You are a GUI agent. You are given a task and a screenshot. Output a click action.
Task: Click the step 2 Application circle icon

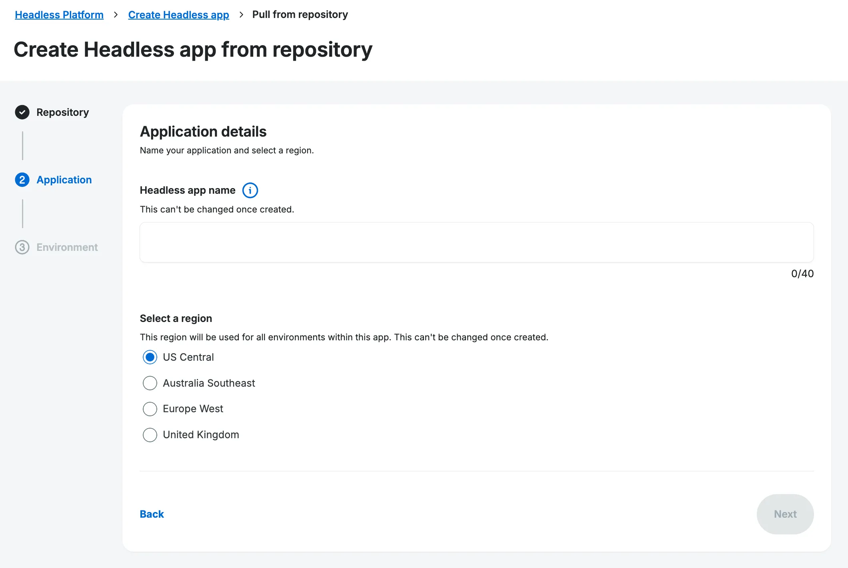(x=22, y=180)
